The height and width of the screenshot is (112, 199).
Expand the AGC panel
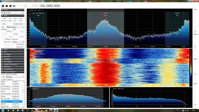12,52
